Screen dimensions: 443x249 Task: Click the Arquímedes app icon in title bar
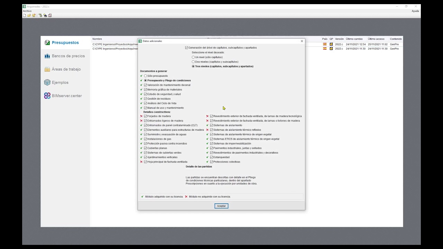(x=24, y=6)
